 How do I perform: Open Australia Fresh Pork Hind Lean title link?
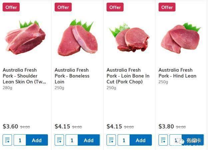(x=177, y=73)
